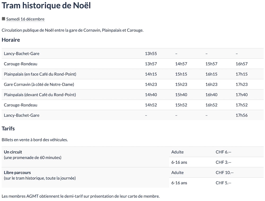Screen dimensions: 265x201
Task: Select "Plainpalais (en face Café du Rond-Point)" stop
Action: [40, 74]
